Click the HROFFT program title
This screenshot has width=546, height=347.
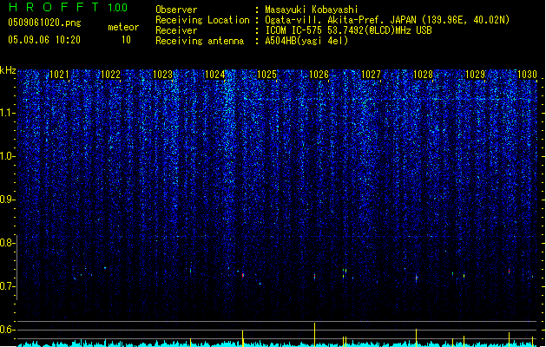[x=54, y=7]
